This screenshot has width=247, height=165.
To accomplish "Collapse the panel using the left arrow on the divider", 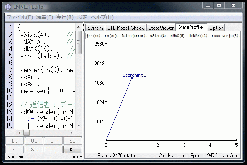I will [84, 26].
